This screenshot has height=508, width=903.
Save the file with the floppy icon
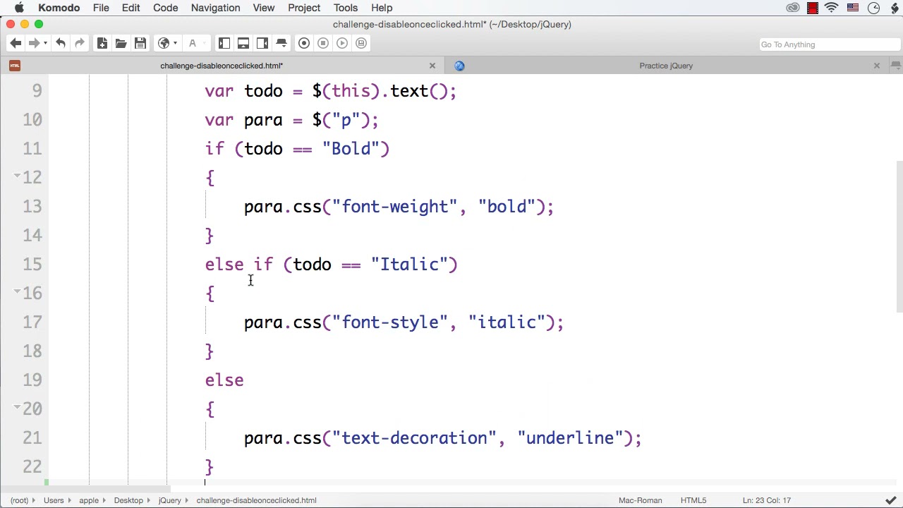point(140,44)
